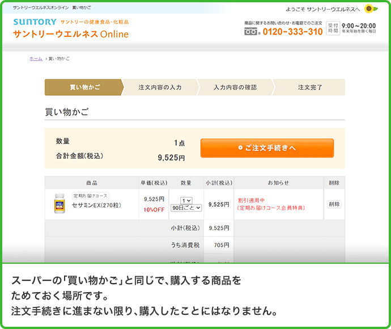391x329 pixels.
Task: Click 9:00～20:00 reception hours text
Action: pyautogui.click(x=359, y=26)
